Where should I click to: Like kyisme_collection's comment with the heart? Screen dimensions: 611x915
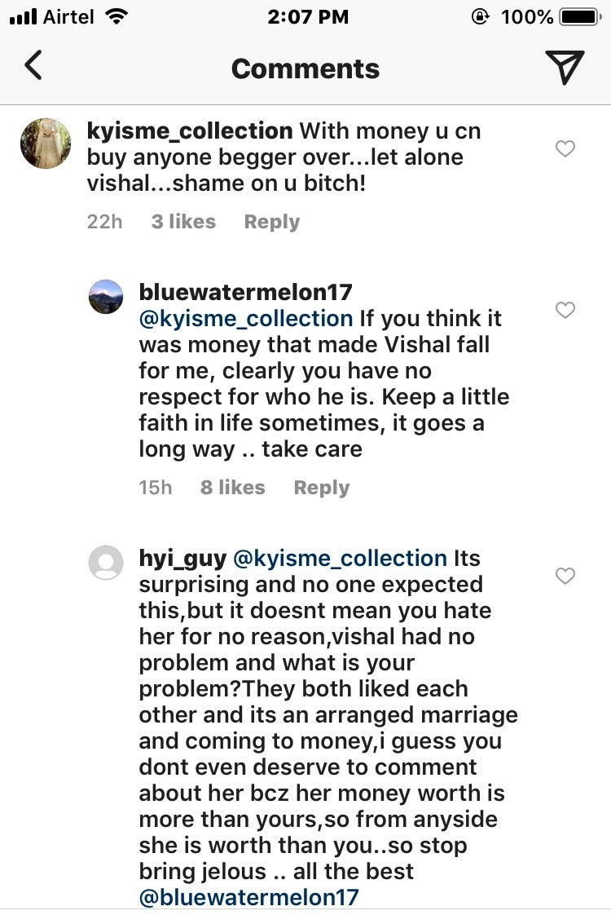pos(565,148)
